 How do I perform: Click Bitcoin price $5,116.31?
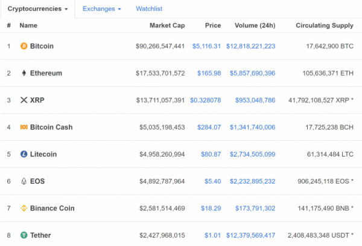206,47
